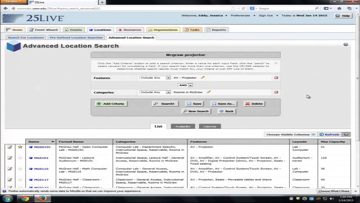The image size is (360, 203).
Task: Open Firefox home page icon
Action: [x=339, y=8]
